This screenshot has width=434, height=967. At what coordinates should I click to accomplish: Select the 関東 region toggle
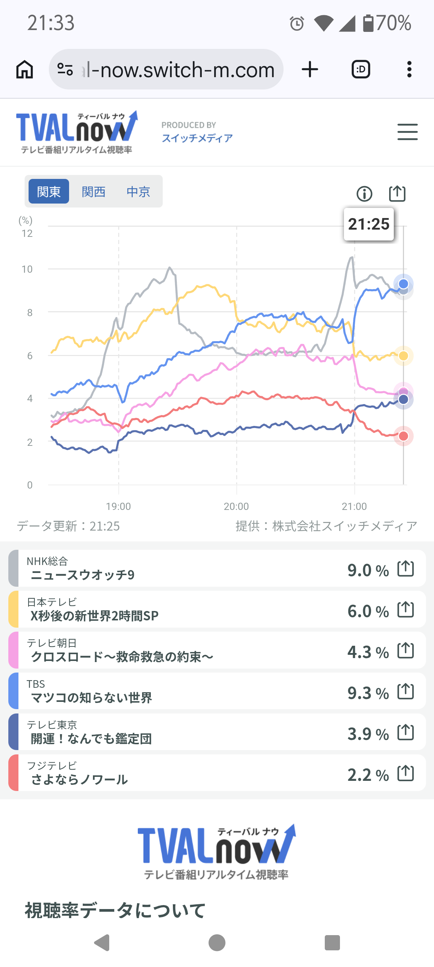point(49,192)
